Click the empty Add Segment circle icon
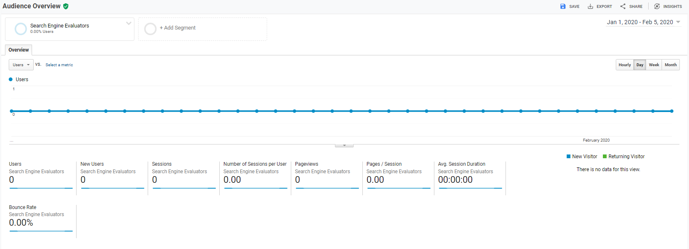Viewport: 689px width, 249px height. click(150, 29)
